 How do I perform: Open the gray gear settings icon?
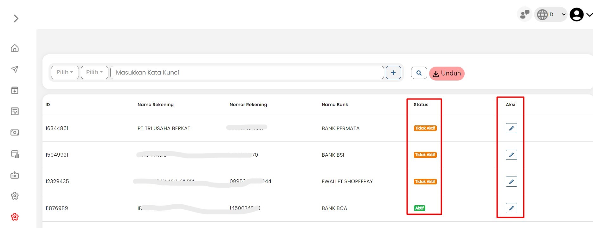pos(15,196)
